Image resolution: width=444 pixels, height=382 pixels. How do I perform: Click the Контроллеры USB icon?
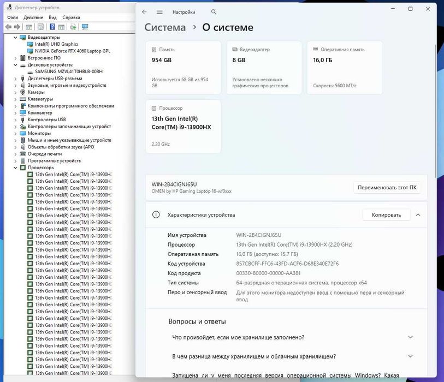coord(23,120)
